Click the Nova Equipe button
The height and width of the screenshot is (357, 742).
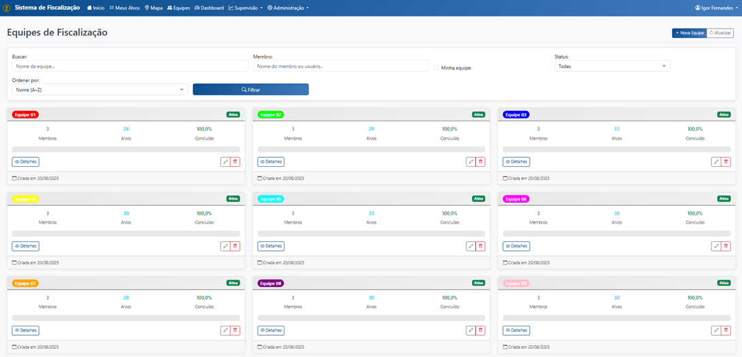point(689,33)
